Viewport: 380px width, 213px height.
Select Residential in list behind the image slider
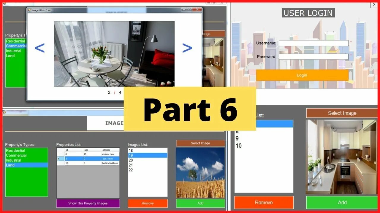(16, 41)
